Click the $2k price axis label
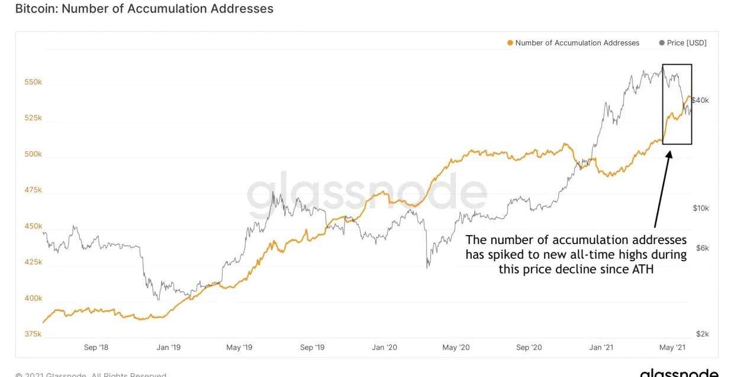The height and width of the screenshot is (377, 734). pos(703,334)
